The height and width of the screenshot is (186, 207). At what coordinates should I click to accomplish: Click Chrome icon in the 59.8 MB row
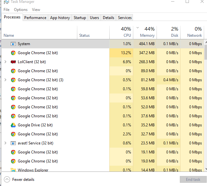point(13,89)
